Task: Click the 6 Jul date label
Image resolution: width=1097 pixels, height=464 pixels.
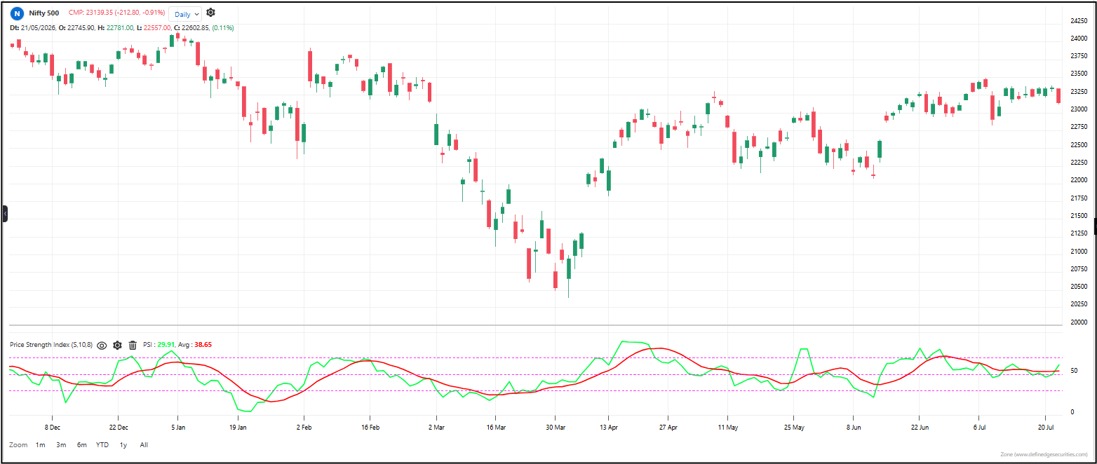Action: [x=980, y=426]
